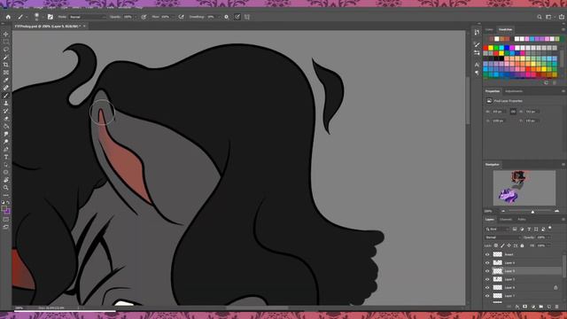Zoom out using Navigator small mountains button
Screen dimensions: 567x319
(503, 211)
